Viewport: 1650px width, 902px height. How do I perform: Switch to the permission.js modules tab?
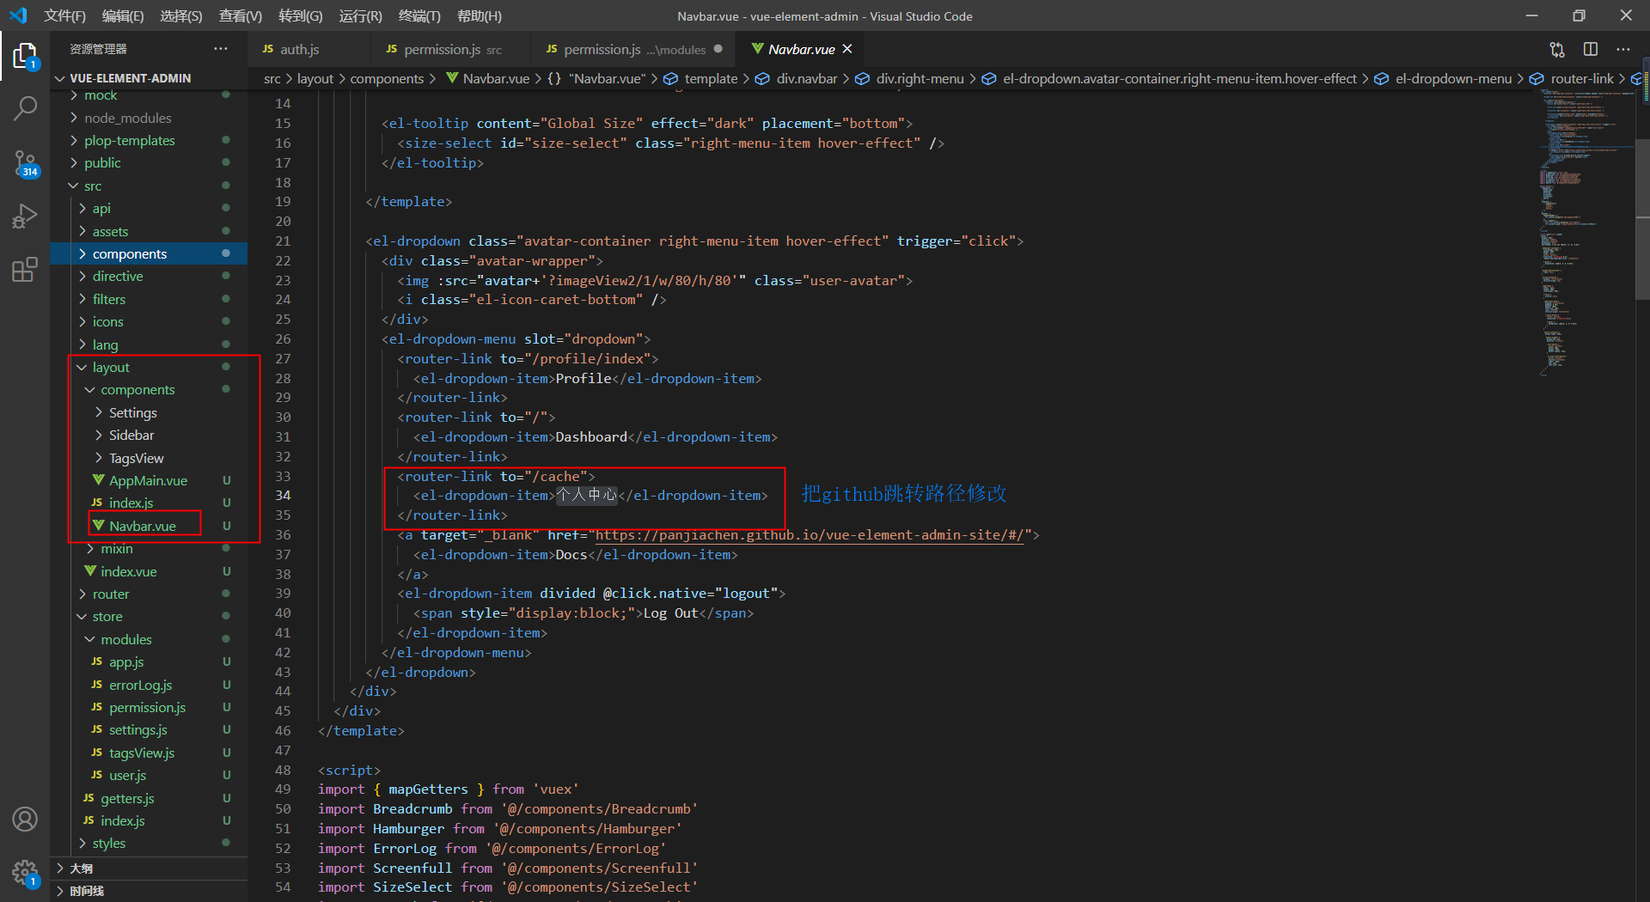click(634, 49)
